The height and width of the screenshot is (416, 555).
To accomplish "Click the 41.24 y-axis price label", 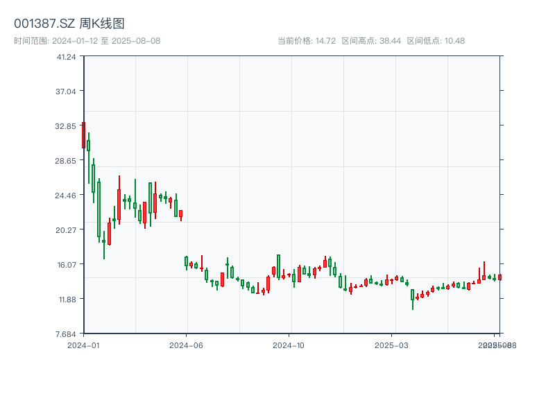I will coord(67,57).
